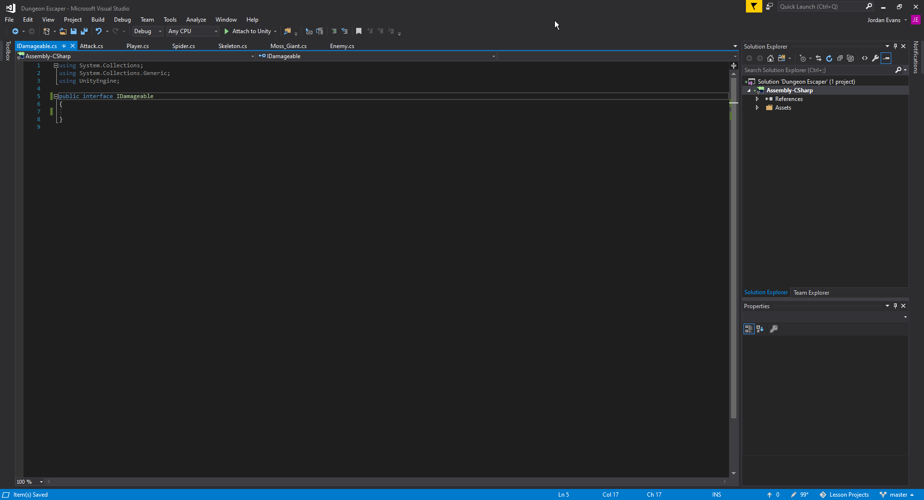Expand the References node
The width and height of the screenshot is (924, 500).
click(x=757, y=99)
